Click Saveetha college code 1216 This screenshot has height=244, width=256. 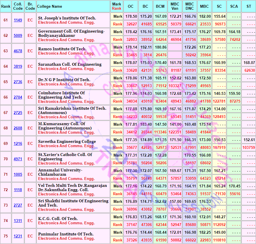(x=18, y=143)
